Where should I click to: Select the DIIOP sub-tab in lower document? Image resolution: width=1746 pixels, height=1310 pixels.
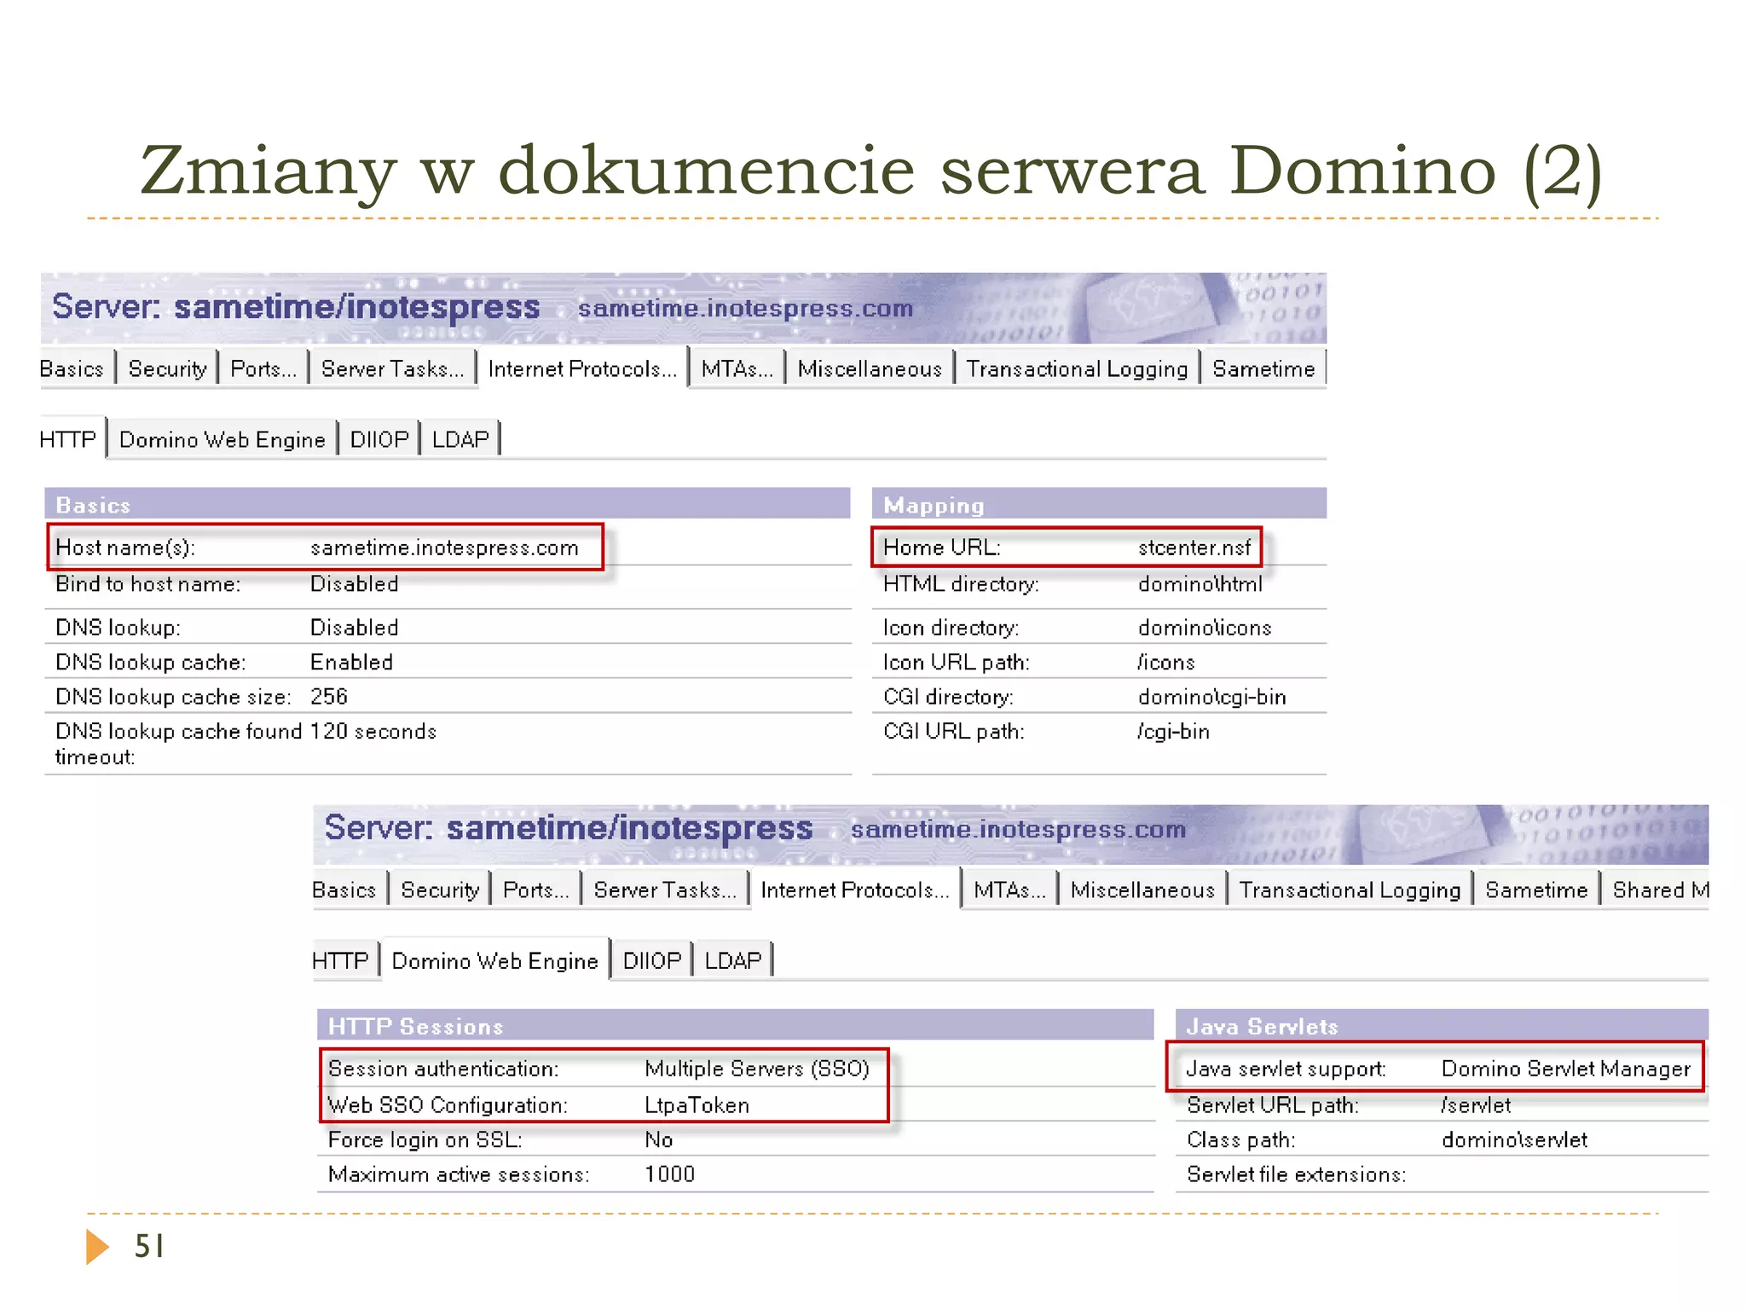point(652,960)
